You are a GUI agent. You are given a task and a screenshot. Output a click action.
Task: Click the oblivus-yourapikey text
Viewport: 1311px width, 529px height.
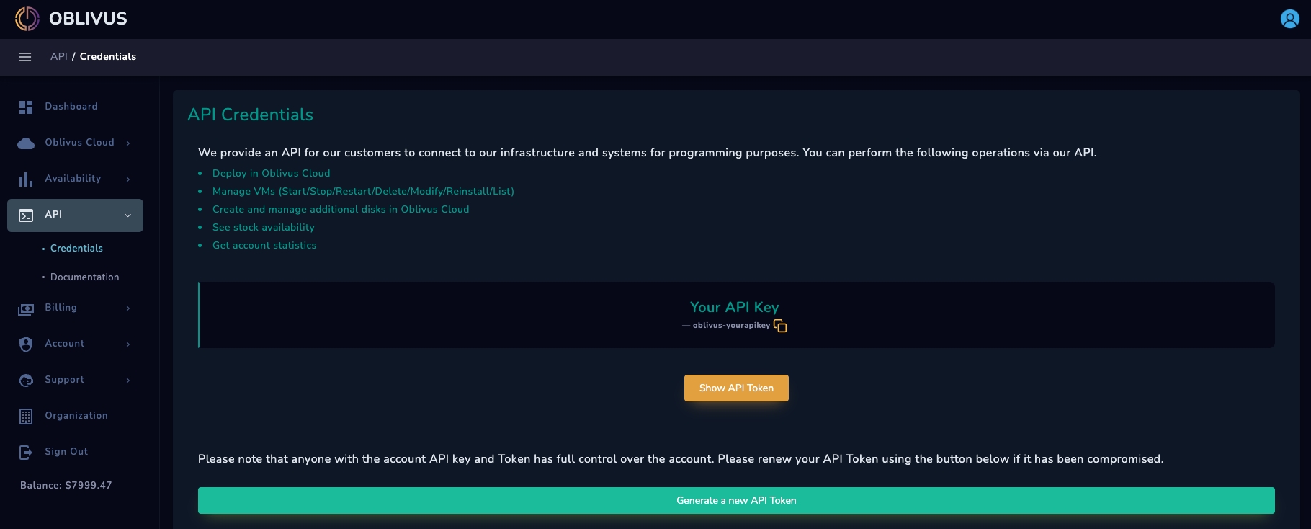[x=731, y=325]
